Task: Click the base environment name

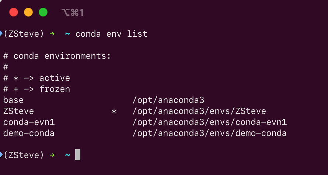Action: pos(13,100)
